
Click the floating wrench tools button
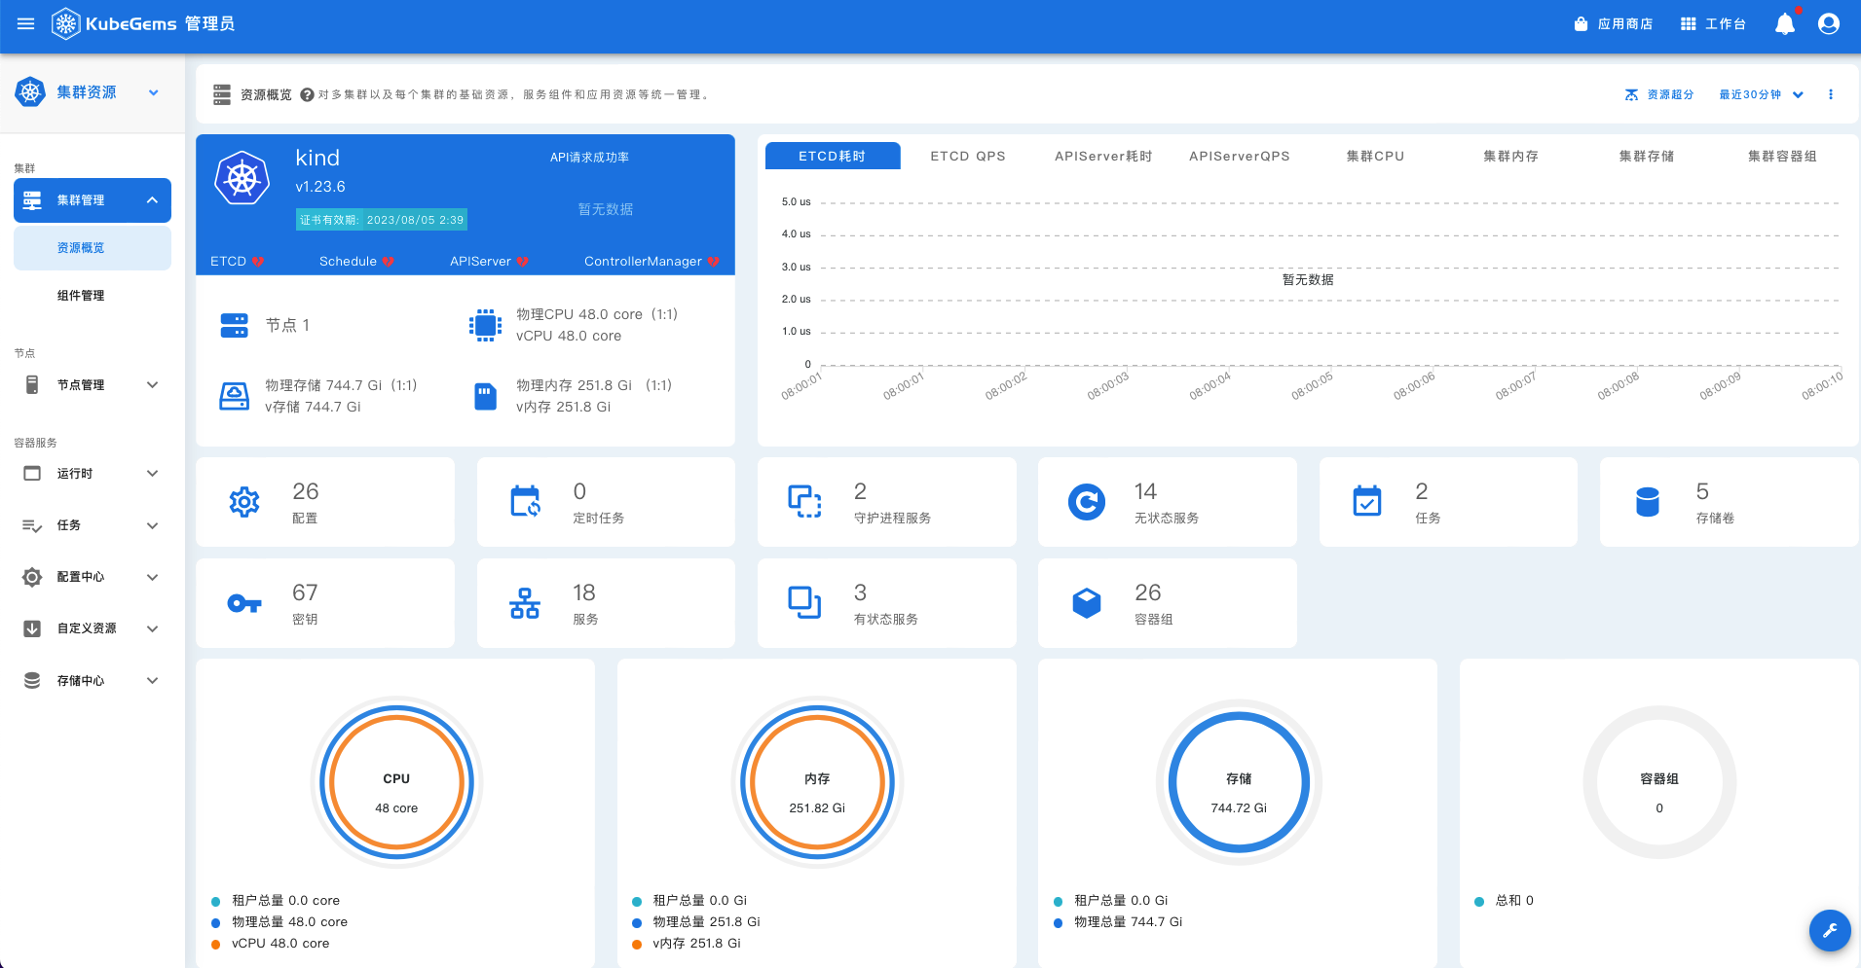click(1830, 930)
